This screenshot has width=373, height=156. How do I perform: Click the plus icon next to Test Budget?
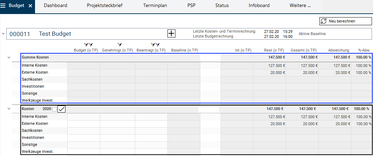[171, 34]
